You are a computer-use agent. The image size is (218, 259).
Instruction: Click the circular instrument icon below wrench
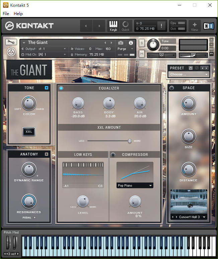[11, 52]
